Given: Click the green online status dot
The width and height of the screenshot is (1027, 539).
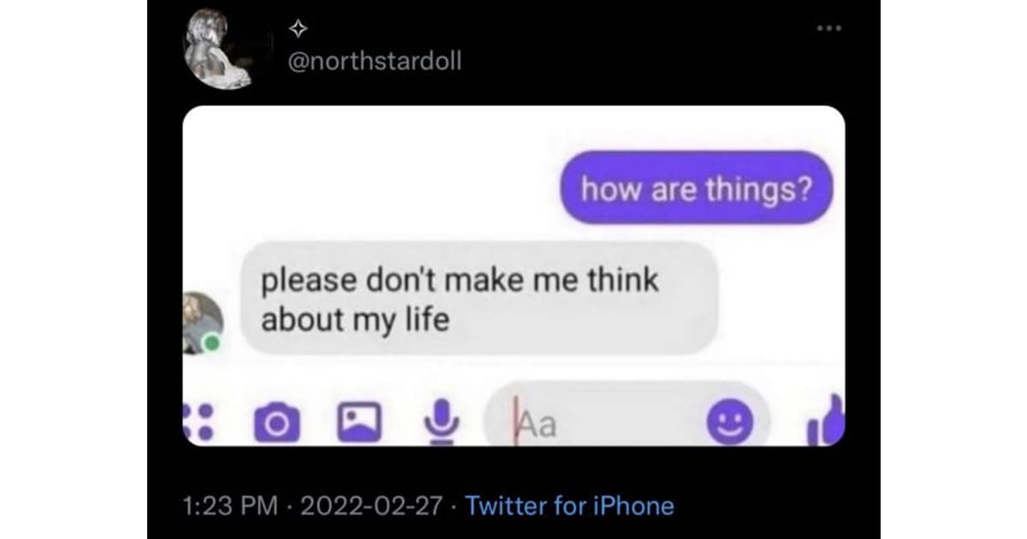Looking at the screenshot, I should click(211, 343).
